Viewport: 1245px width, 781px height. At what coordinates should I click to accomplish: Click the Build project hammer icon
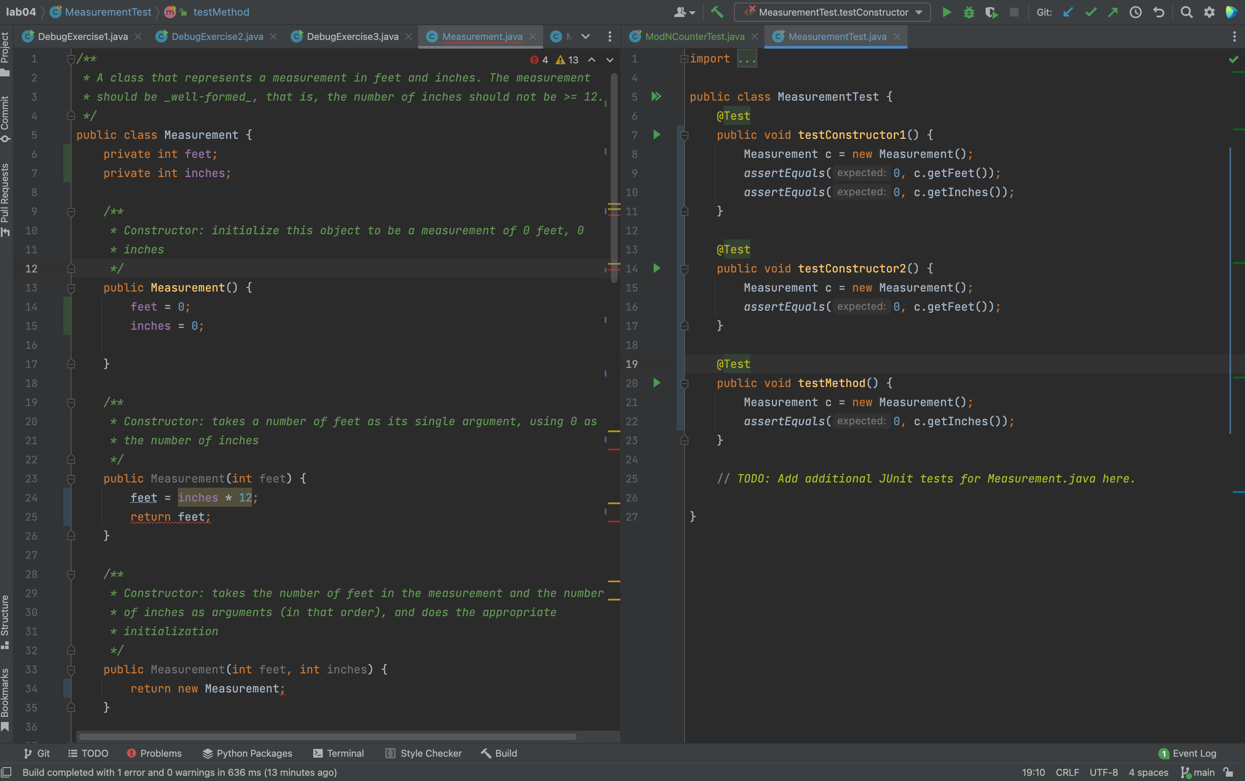717,13
